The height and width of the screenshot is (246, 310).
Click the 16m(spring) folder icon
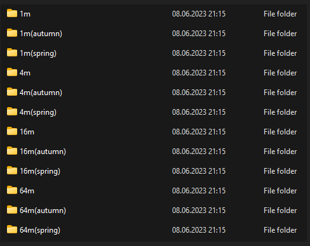(x=12, y=171)
